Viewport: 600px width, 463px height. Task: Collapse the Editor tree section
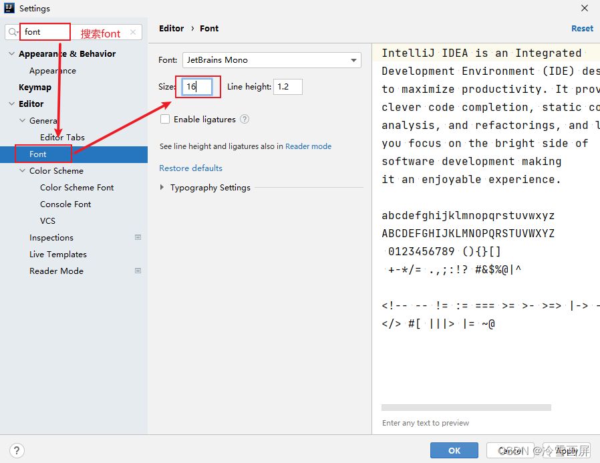pyautogui.click(x=12, y=104)
